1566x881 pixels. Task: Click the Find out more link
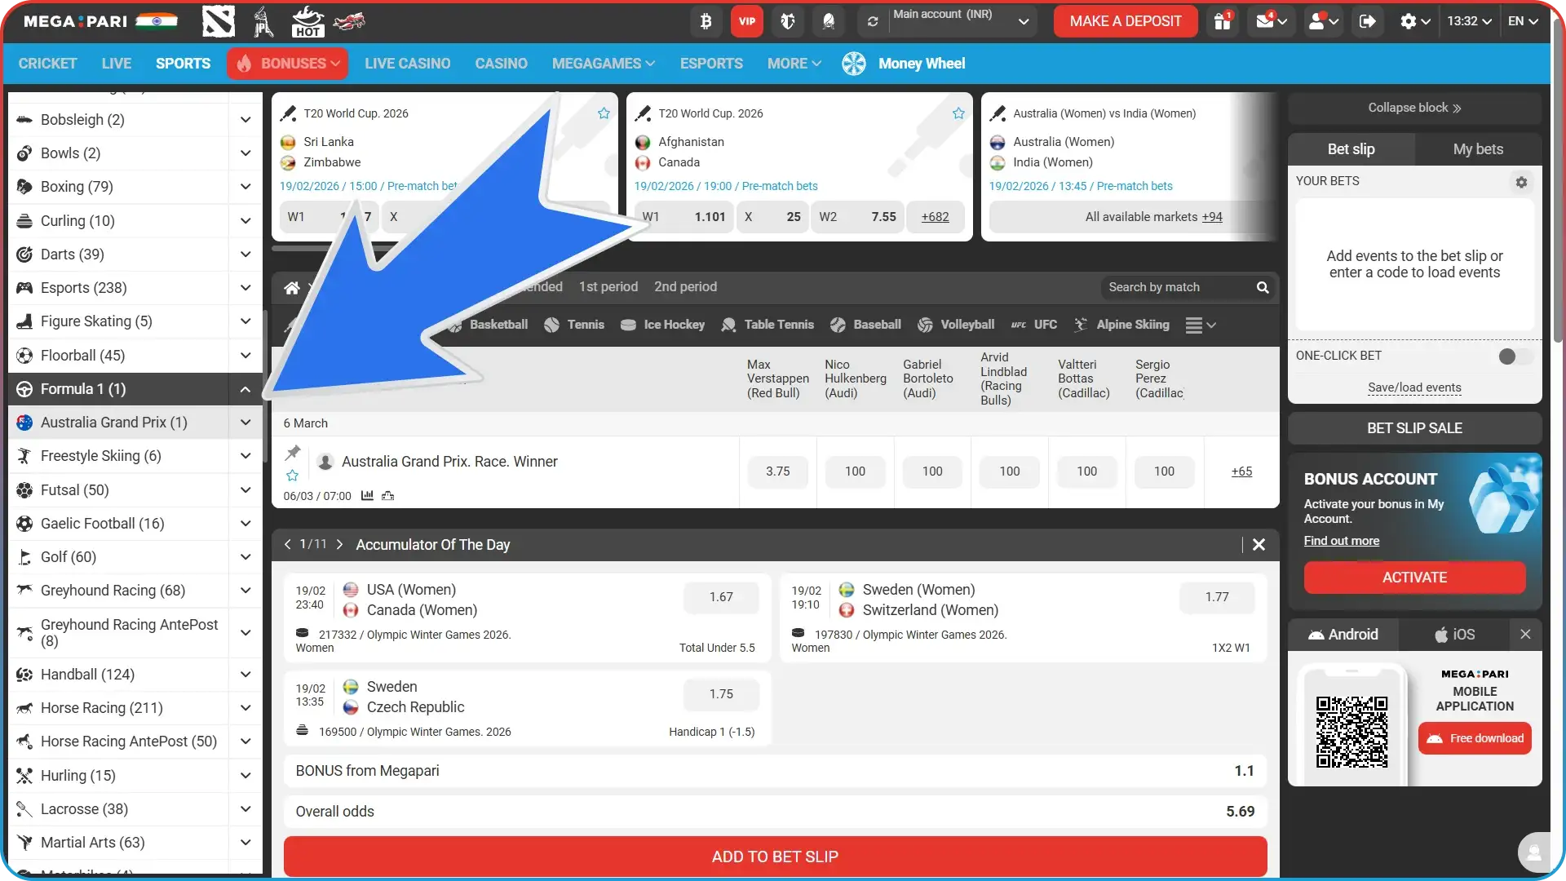[1342, 541]
